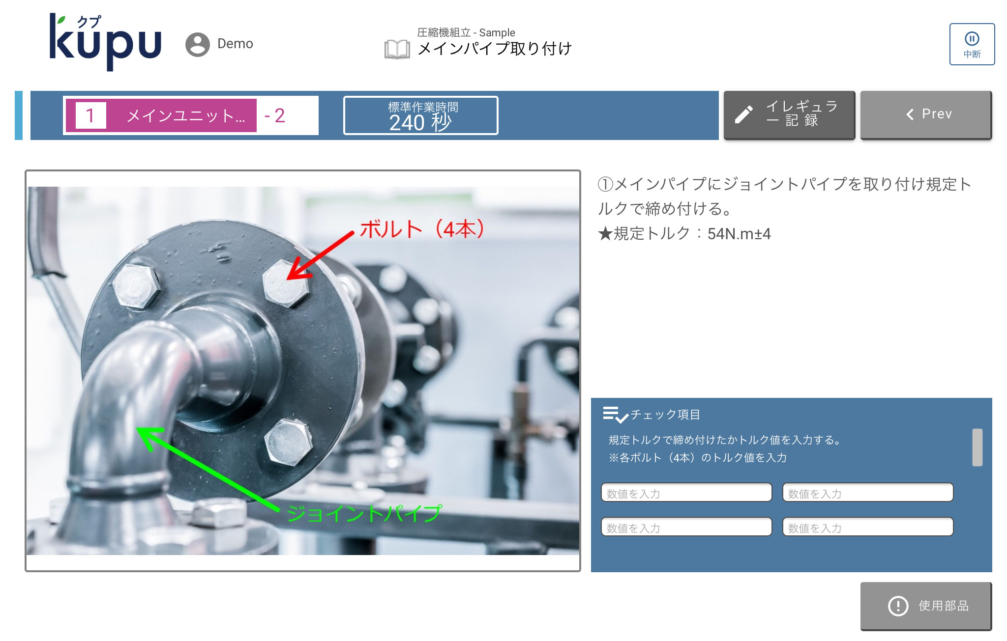Click the bottom-left torque value field
This screenshot has width=1007, height=641.
[686, 527]
